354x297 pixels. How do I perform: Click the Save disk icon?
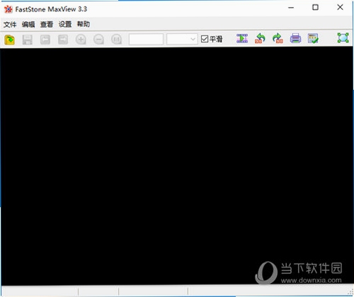pos(28,40)
